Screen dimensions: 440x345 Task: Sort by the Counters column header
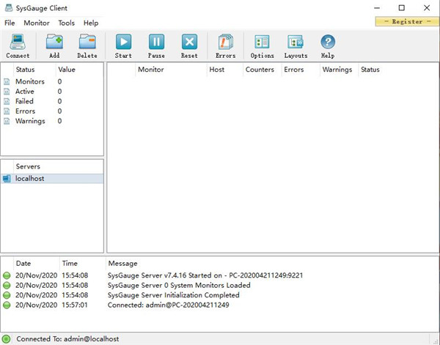260,70
